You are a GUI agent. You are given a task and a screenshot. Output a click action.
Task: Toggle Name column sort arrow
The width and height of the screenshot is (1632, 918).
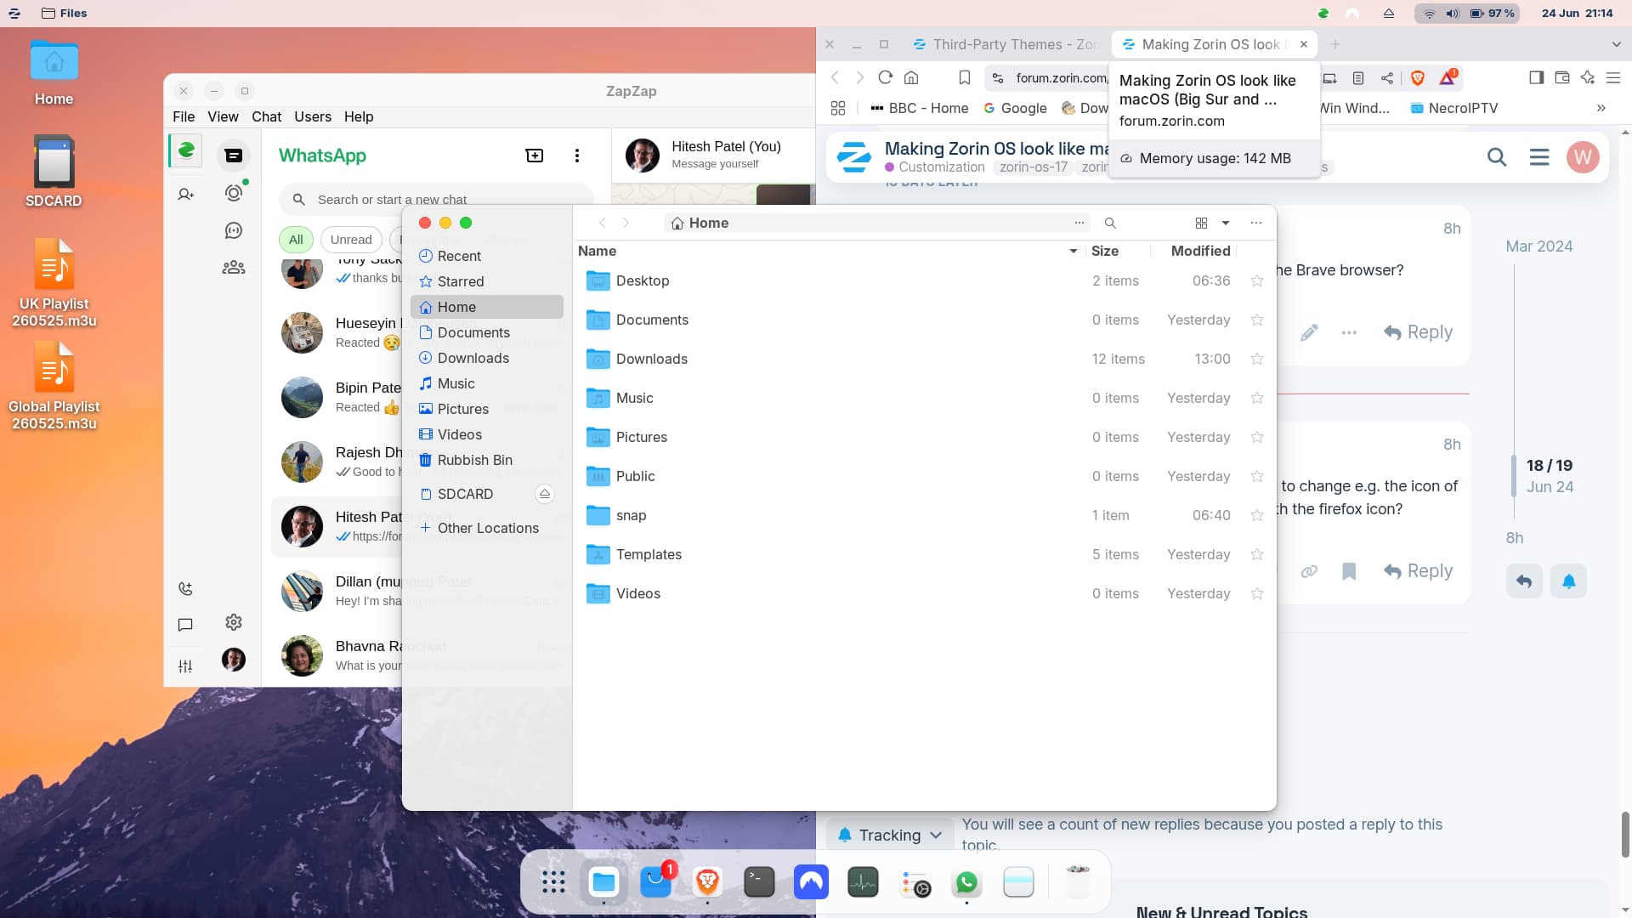[x=1074, y=251]
